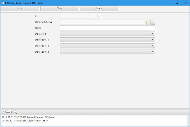The height and width of the screenshot is (127, 190).
Task: Expand the Delete Level 3 dropdown
Action: click(107, 52)
